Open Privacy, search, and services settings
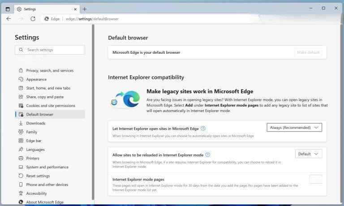The width and height of the screenshot is (344, 206). 50,70
